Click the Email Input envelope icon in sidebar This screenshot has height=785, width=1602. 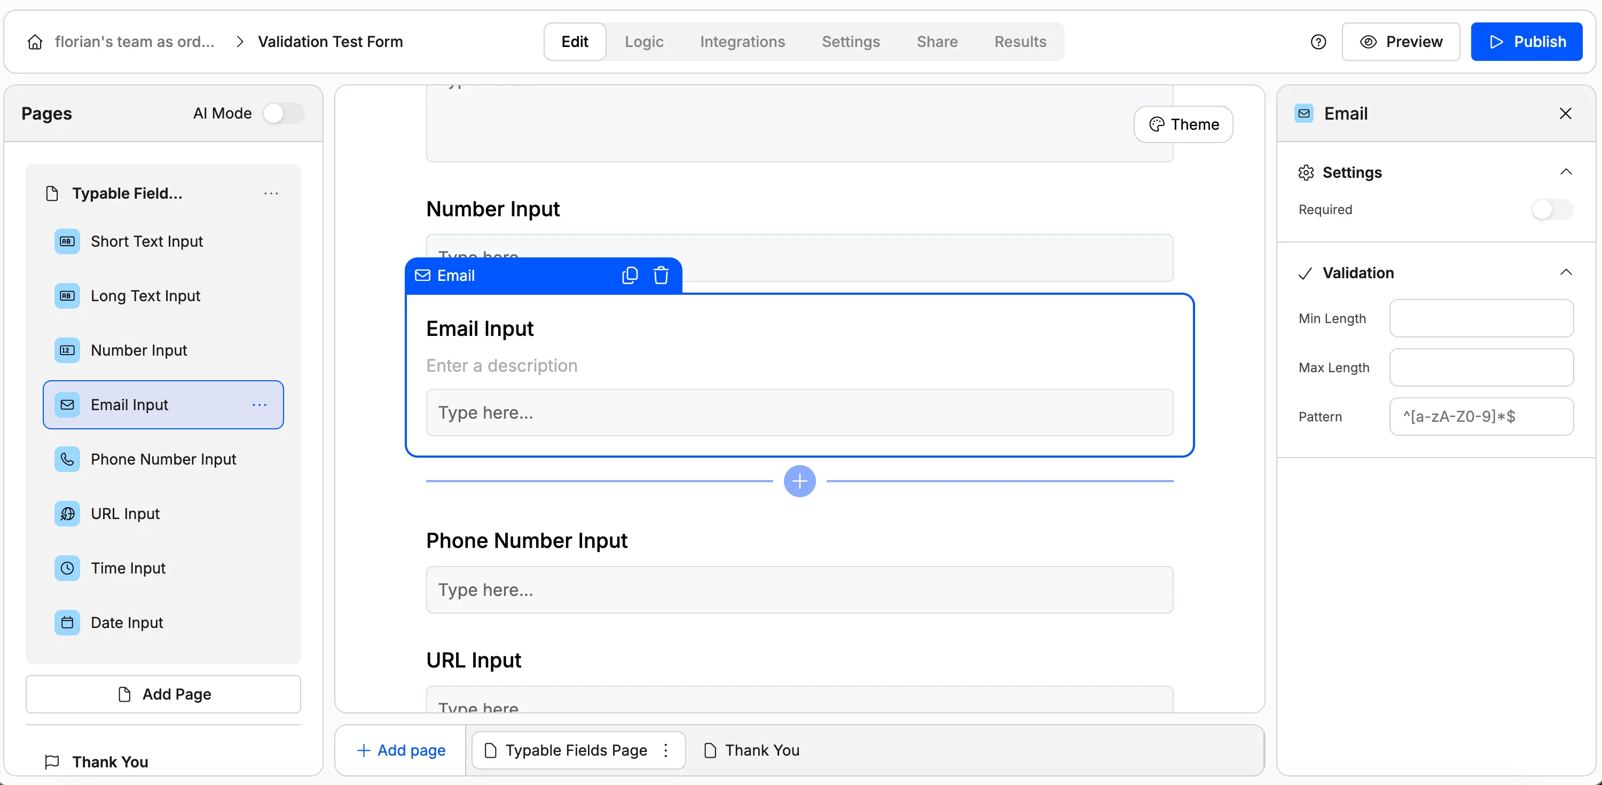pyautogui.click(x=67, y=405)
